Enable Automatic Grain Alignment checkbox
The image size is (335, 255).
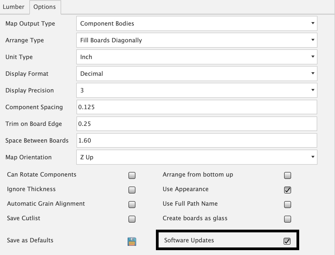(x=132, y=205)
